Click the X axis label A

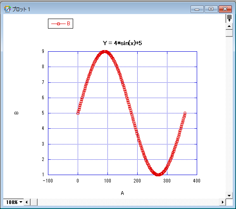pos(122,193)
